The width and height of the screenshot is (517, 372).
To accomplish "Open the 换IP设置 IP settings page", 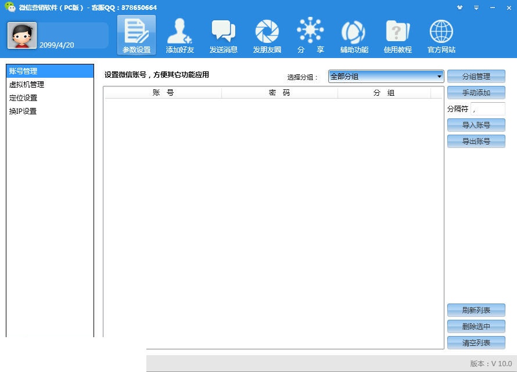I will coord(24,111).
